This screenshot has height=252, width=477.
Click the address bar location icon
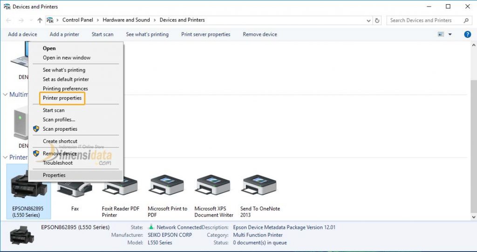(x=50, y=20)
